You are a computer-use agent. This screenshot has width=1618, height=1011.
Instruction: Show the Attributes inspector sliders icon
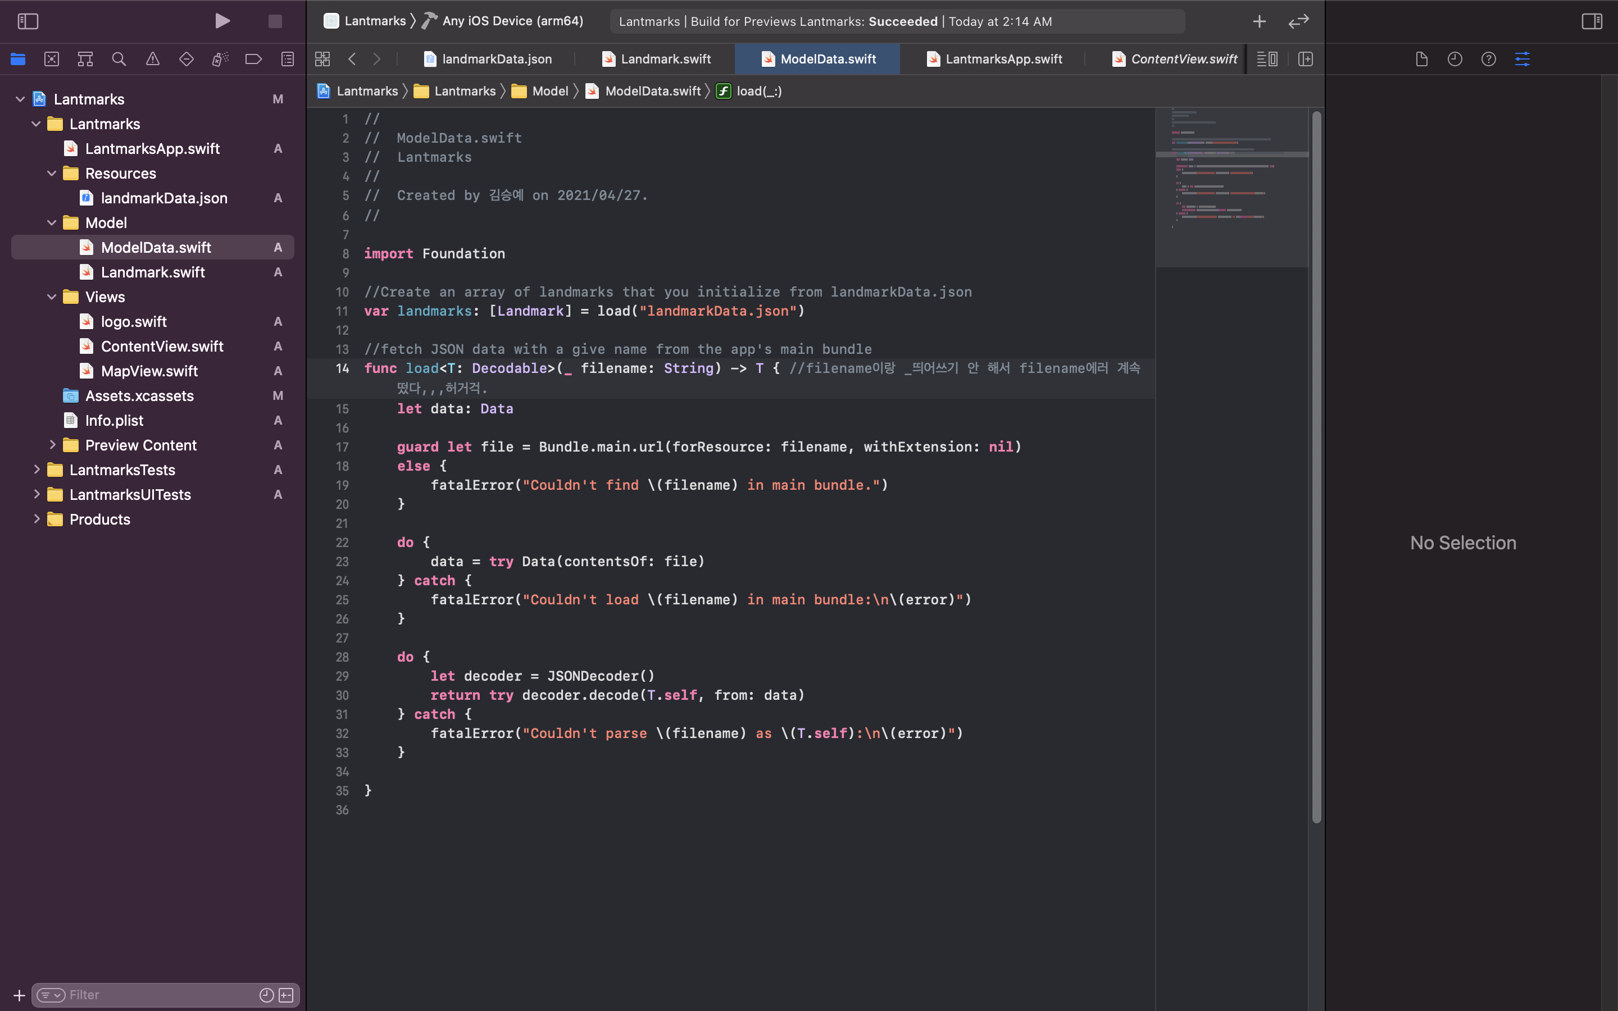(x=1522, y=59)
